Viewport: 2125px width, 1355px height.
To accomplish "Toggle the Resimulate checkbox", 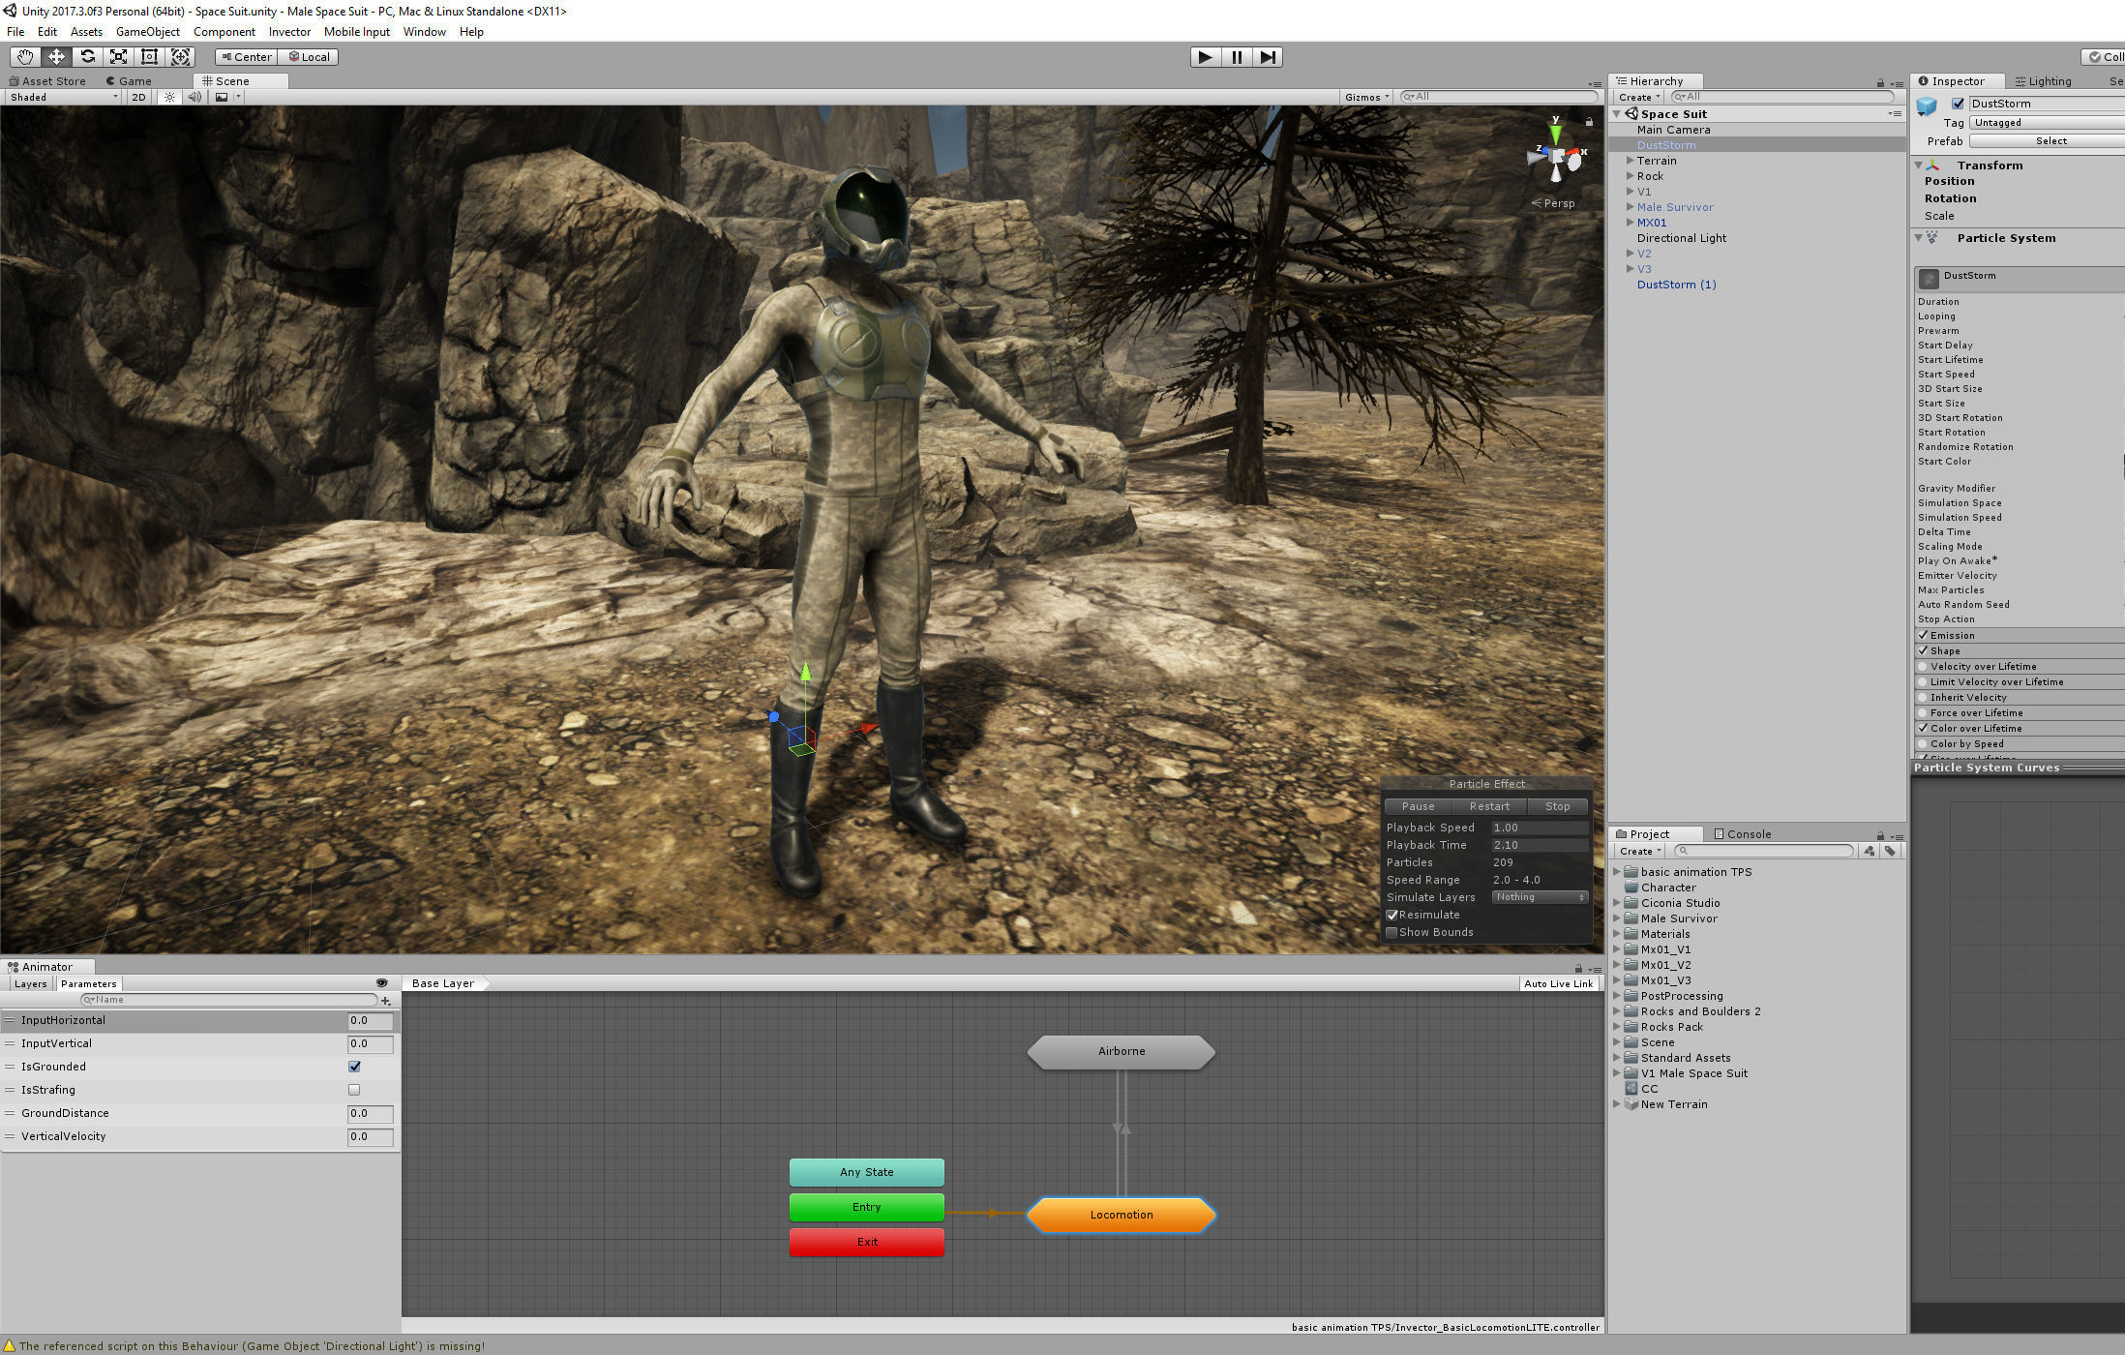I will pyautogui.click(x=1392, y=916).
